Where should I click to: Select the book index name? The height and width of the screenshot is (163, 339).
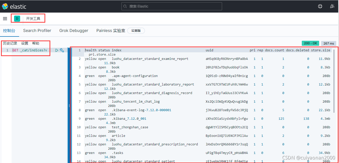[x=116, y=67]
